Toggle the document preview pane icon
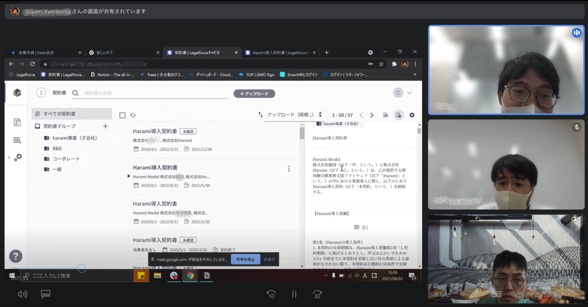This screenshot has height=307, width=588. click(398, 115)
